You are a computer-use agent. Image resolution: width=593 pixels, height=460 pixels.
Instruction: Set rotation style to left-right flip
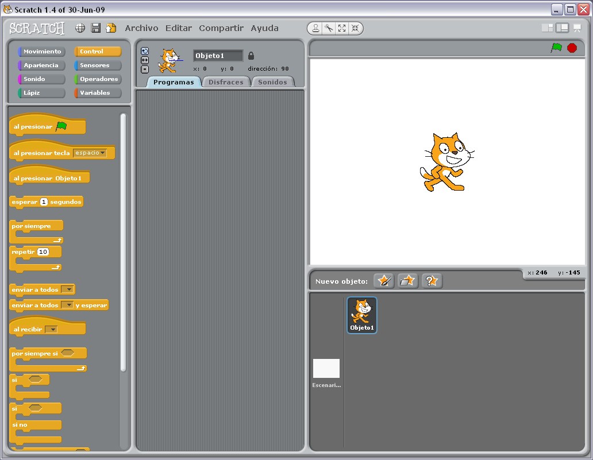click(x=145, y=60)
